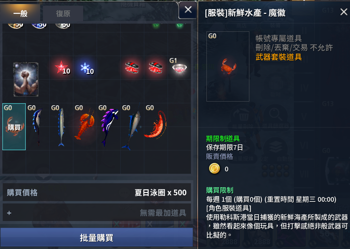Select the purple orca weapon item

click(108, 127)
